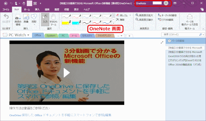
Task: Click the 元に戻す undo button
Action: click(6, 19)
